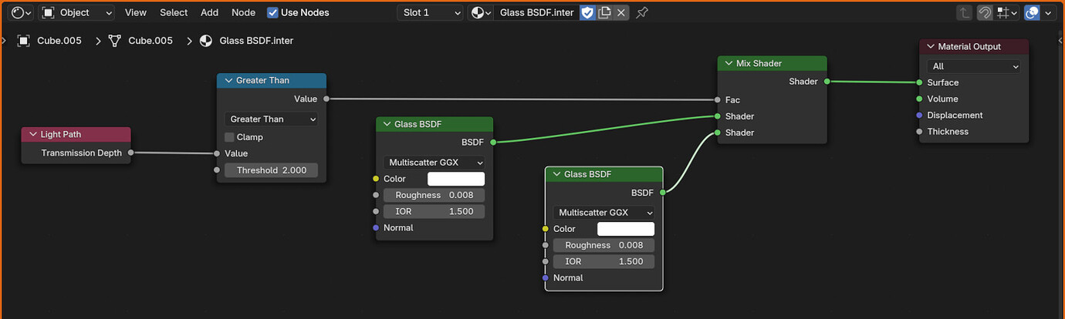Click Roughness 0.008 slider on selected Glass BSDF
Image resolution: width=1065 pixels, height=319 pixels.
[604, 245]
